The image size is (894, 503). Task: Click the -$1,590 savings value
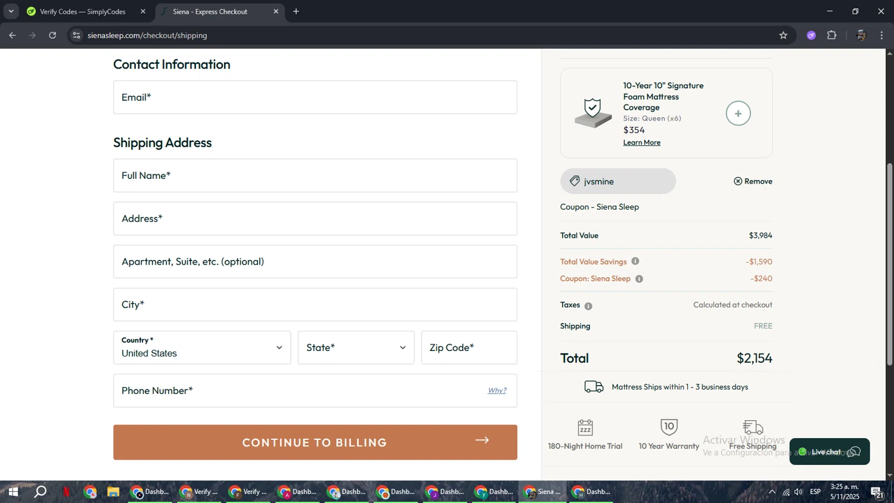759,262
